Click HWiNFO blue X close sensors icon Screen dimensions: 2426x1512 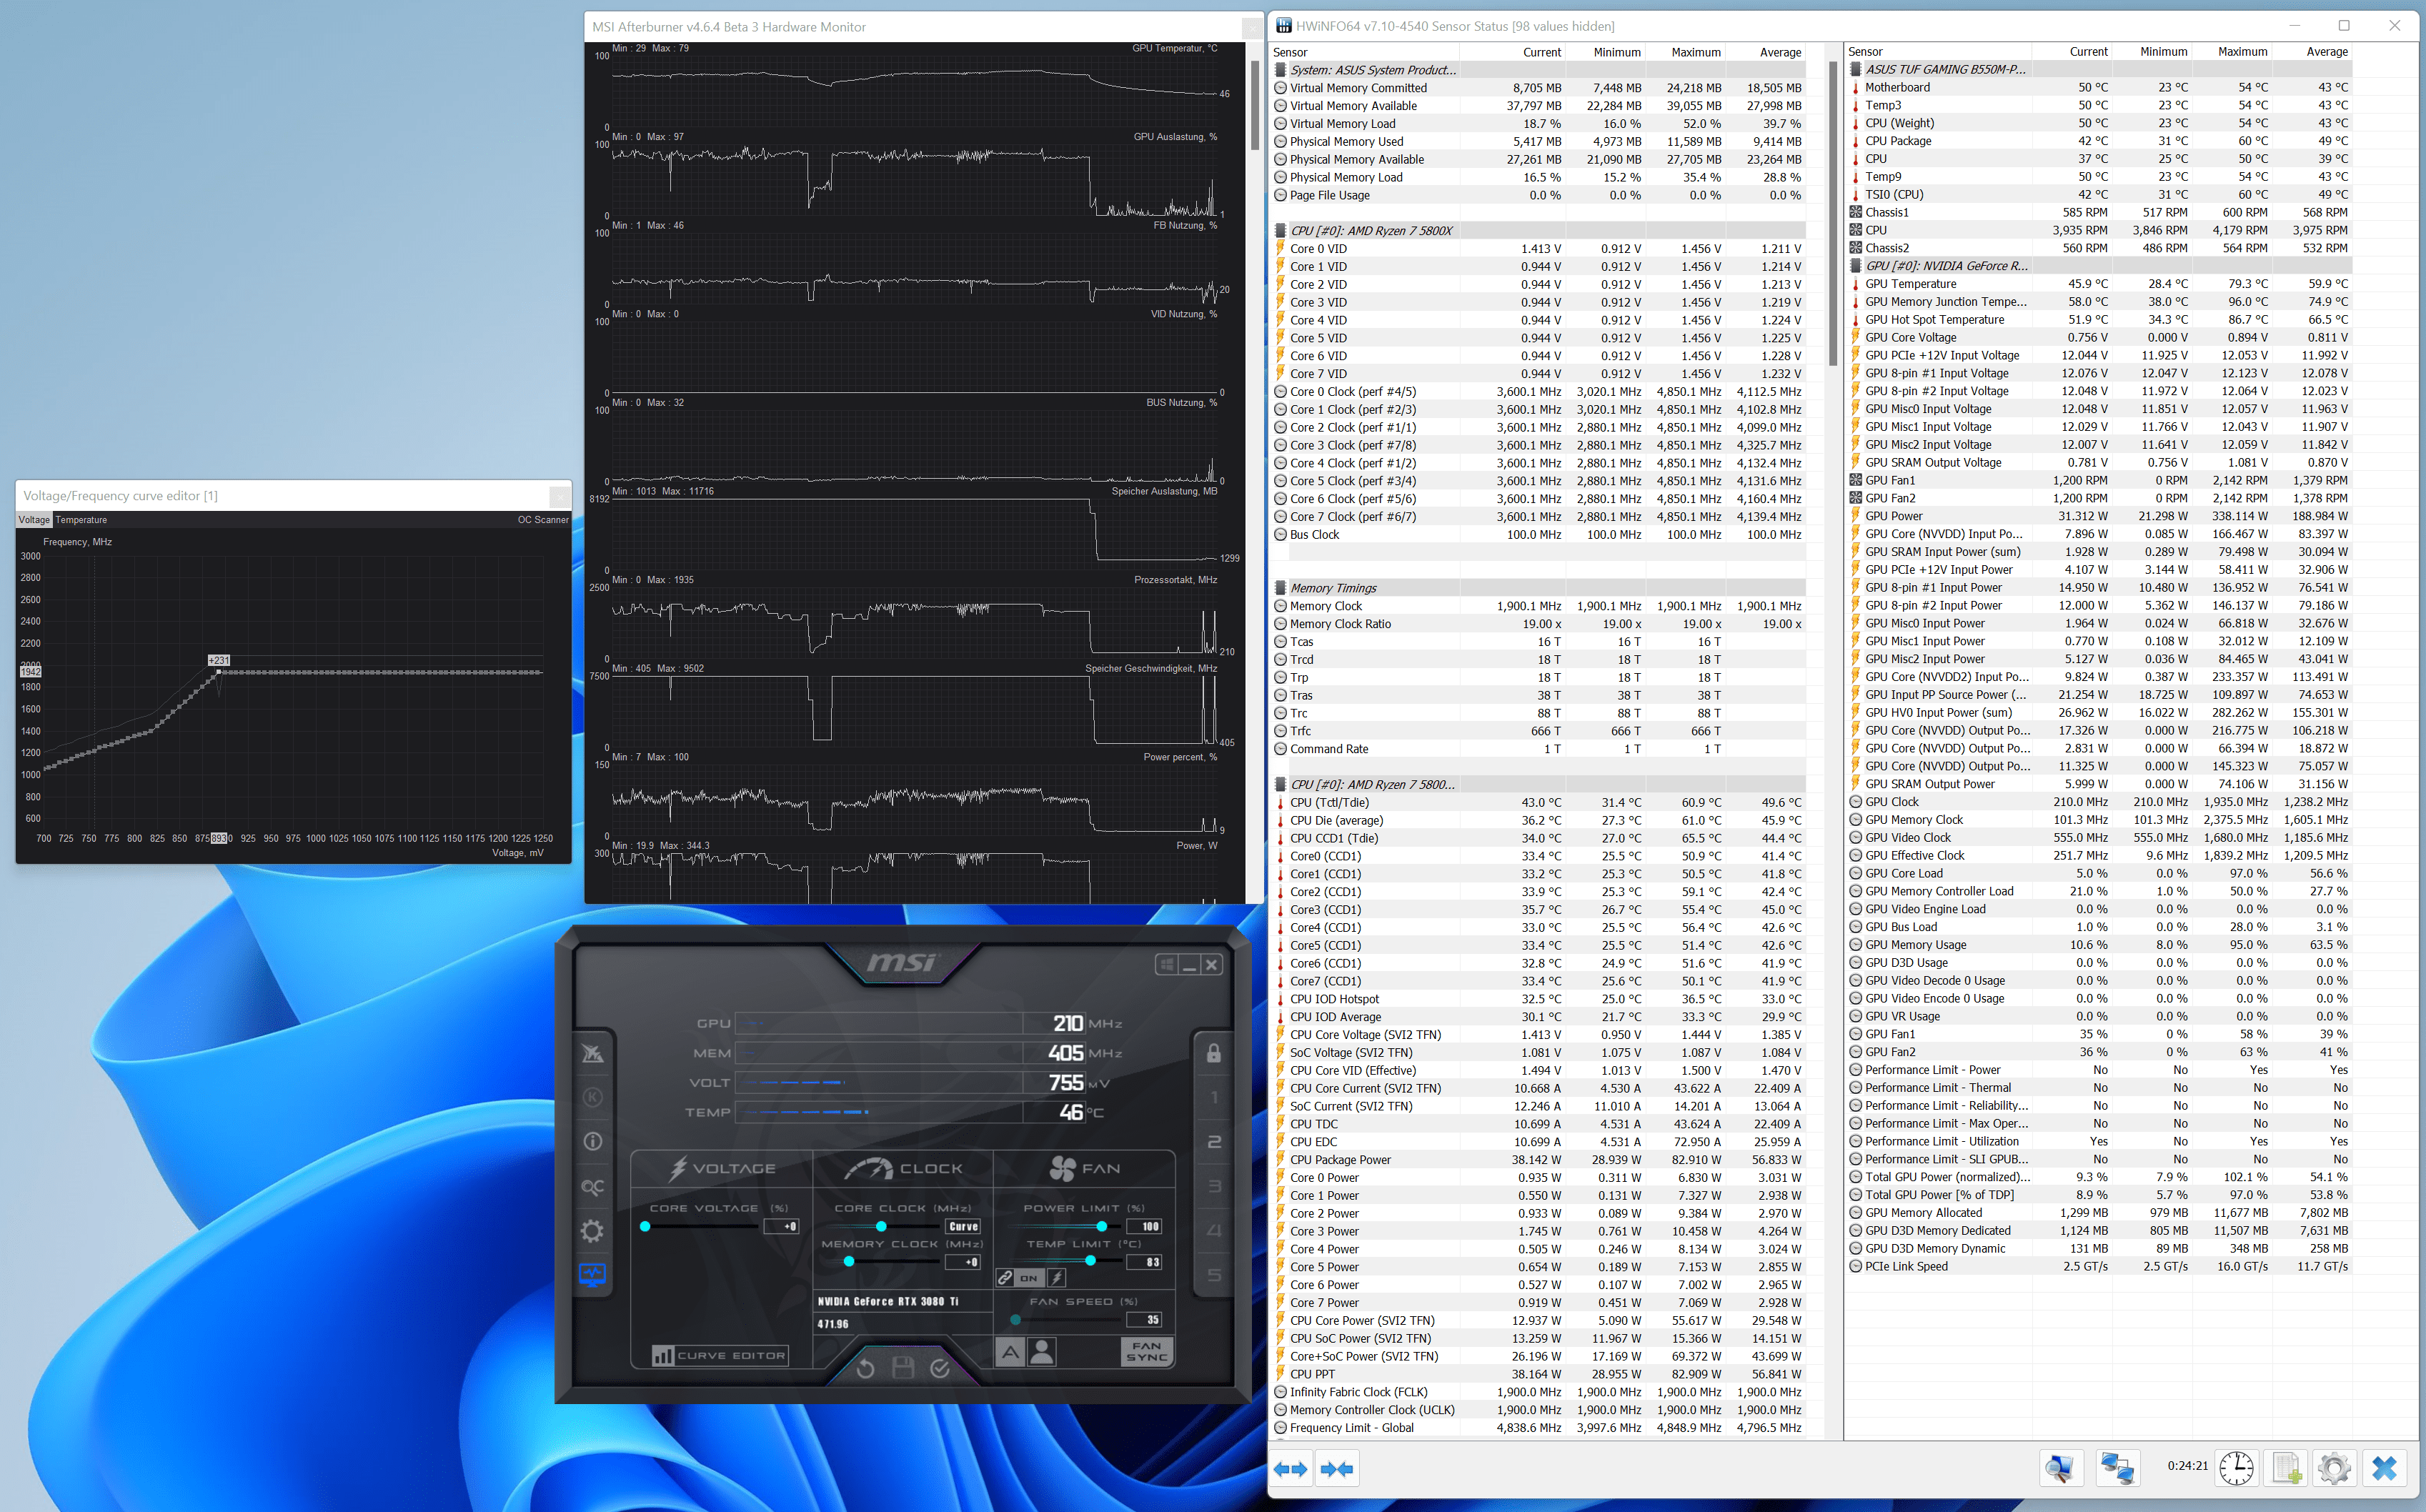click(x=2385, y=1468)
